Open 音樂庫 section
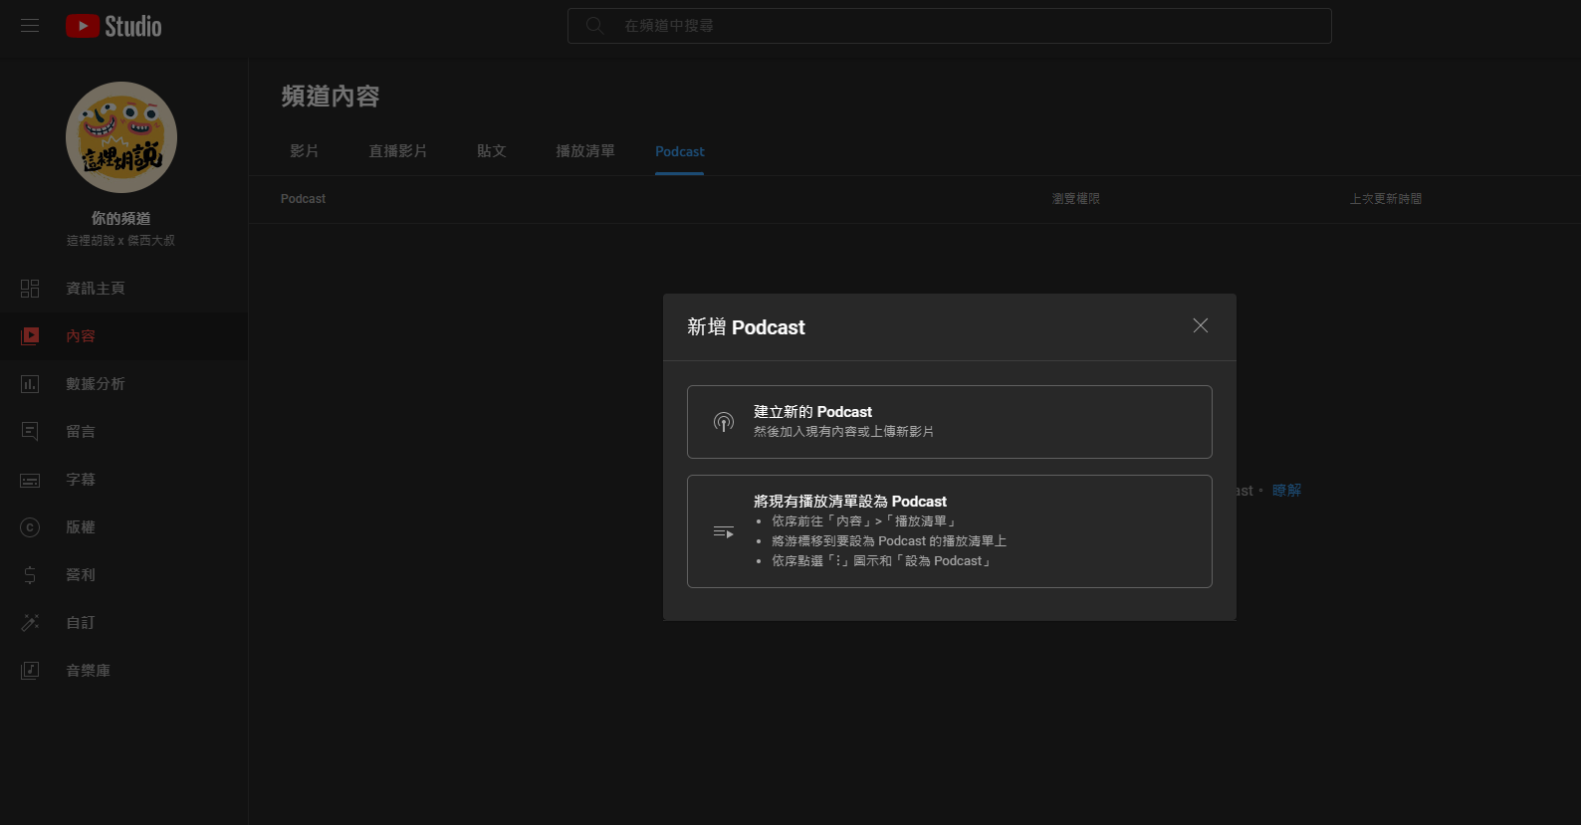Image resolution: width=1581 pixels, height=825 pixels. [x=123, y=671]
